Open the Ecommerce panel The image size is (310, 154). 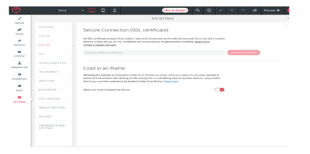(x=19, y=76)
